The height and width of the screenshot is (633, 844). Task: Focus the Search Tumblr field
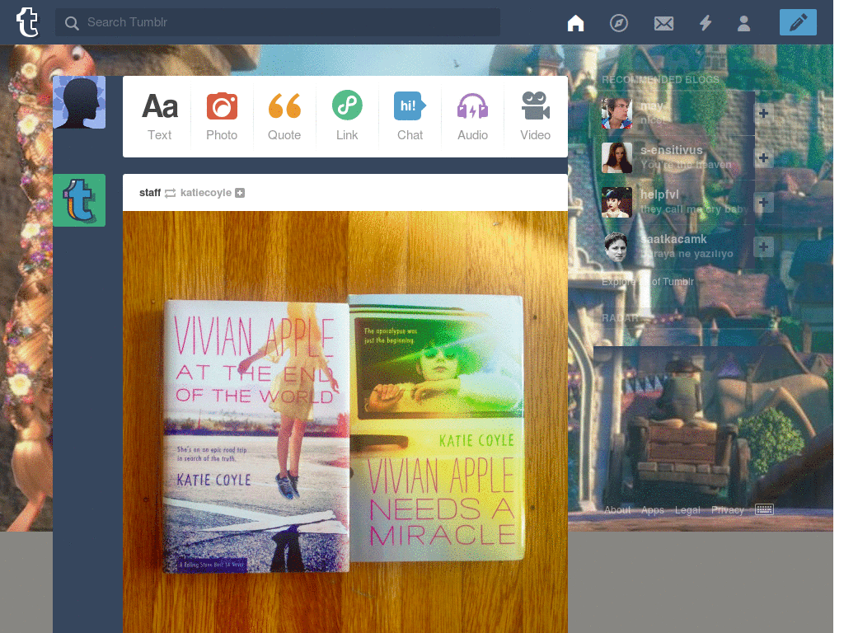click(277, 22)
